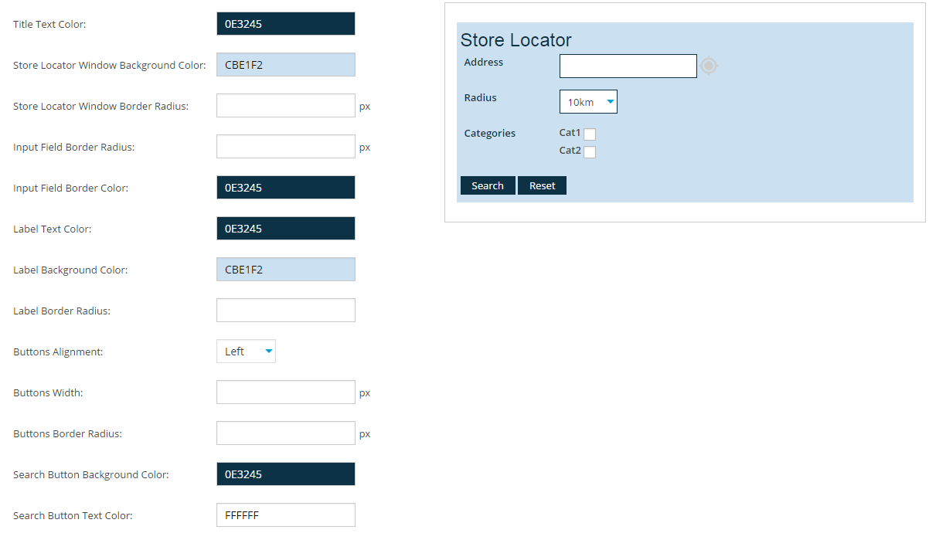
Task: Open the Radius 10km dropdown
Action: click(x=588, y=102)
